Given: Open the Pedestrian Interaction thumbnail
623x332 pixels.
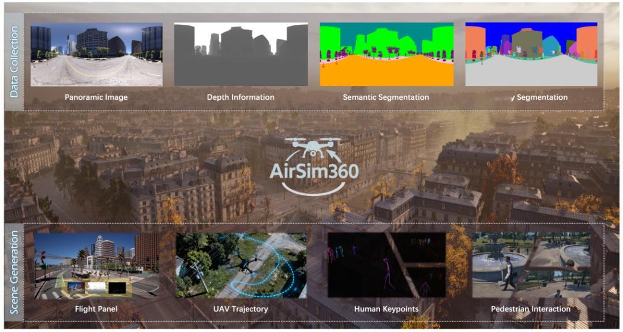Looking at the screenshot, I should 531,265.
